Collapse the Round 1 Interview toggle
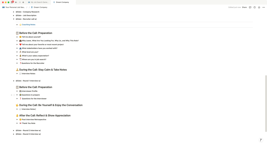 (14, 81)
